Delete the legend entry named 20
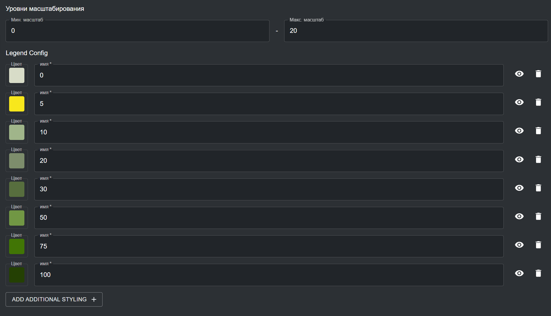This screenshot has height=316, width=551. (538, 159)
